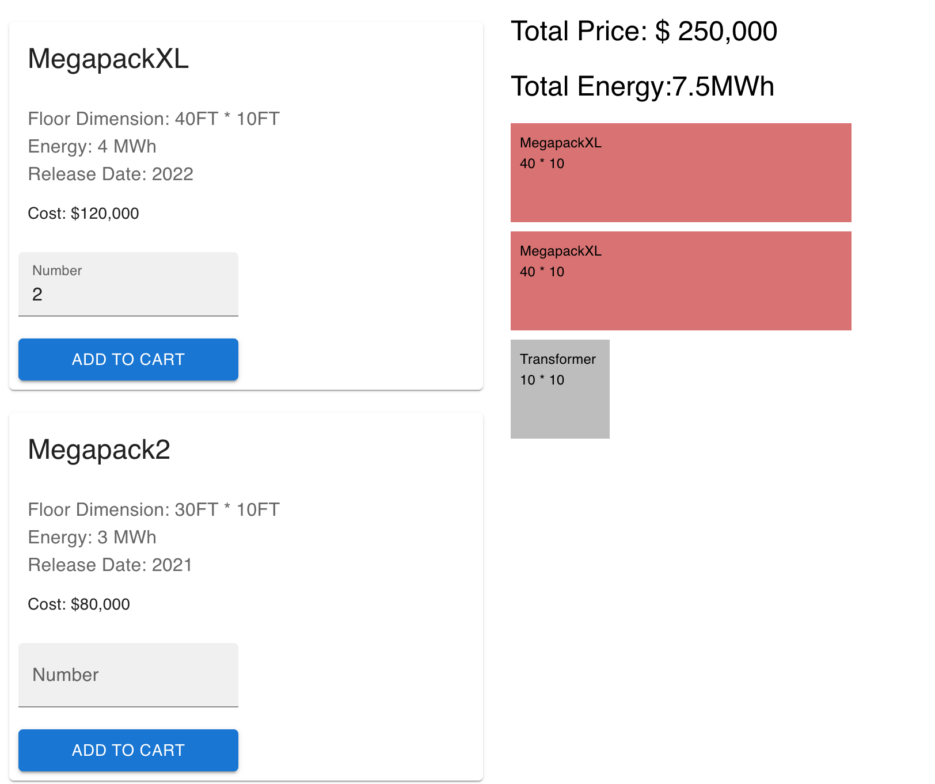This screenshot has height=784, width=935.
Task: Click the Total Energy heading
Action: pos(643,86)
